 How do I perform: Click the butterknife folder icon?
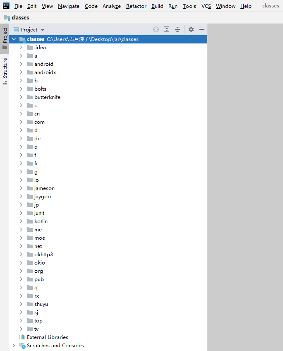30,97
